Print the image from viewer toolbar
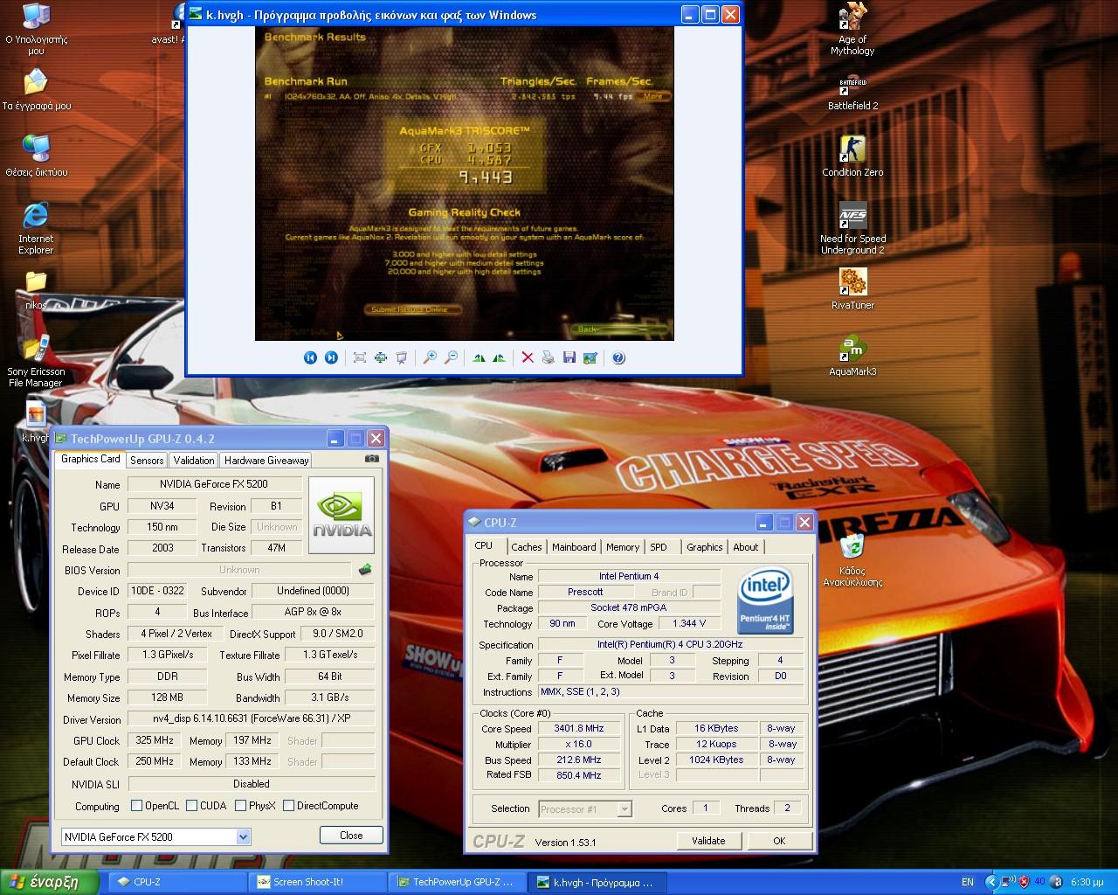The height and width of the screenshot is (895, 1118). [x=549, y=357]
